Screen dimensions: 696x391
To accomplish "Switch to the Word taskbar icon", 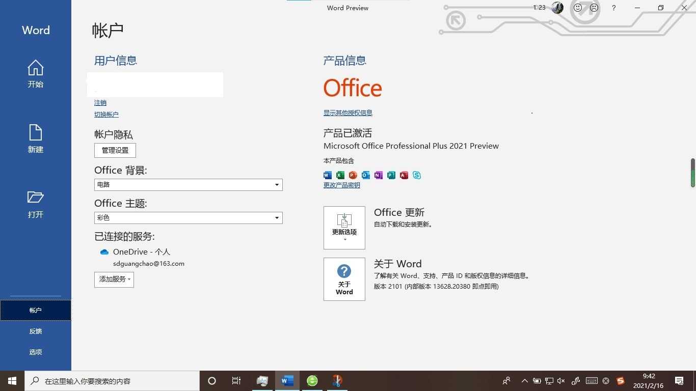I will click(287, 381).
